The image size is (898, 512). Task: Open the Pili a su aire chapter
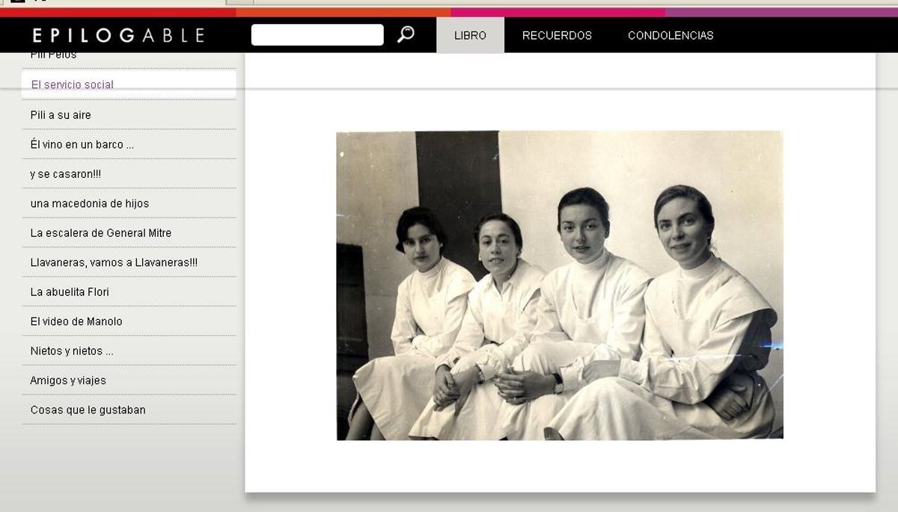(x=61, y=115)
